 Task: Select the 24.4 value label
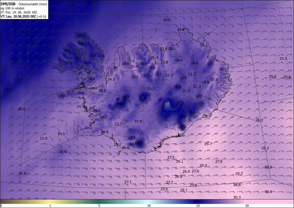coord(80,106)
